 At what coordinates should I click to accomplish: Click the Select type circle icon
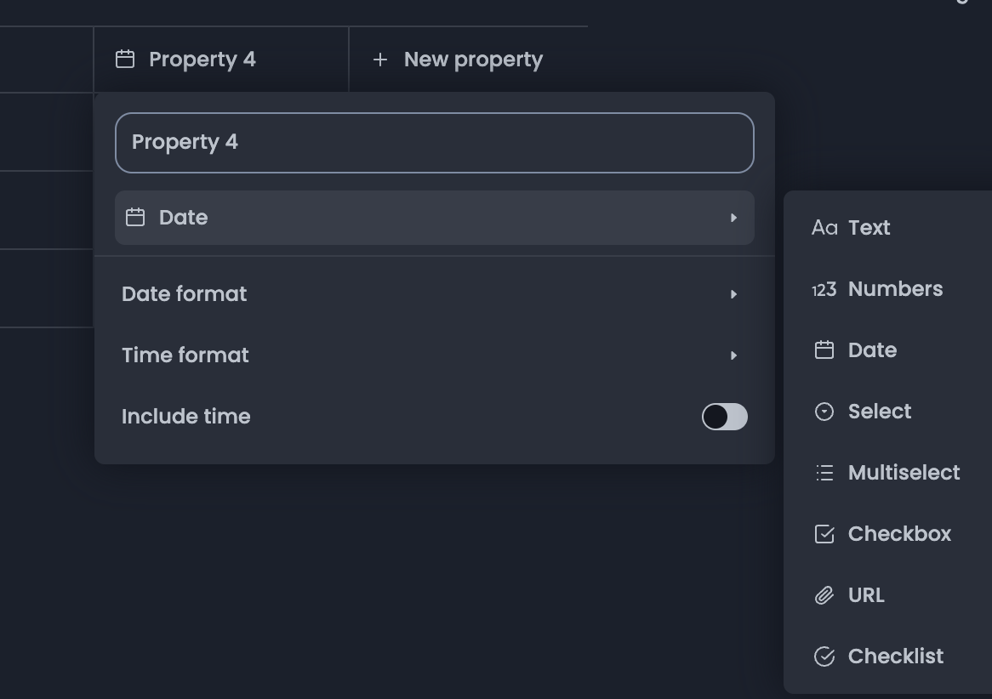pyautogui.click(x=824, y=411)
